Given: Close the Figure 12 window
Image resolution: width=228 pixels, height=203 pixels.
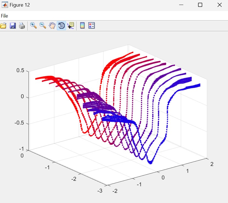Looking at the screenshot, I should pos(219,5).
